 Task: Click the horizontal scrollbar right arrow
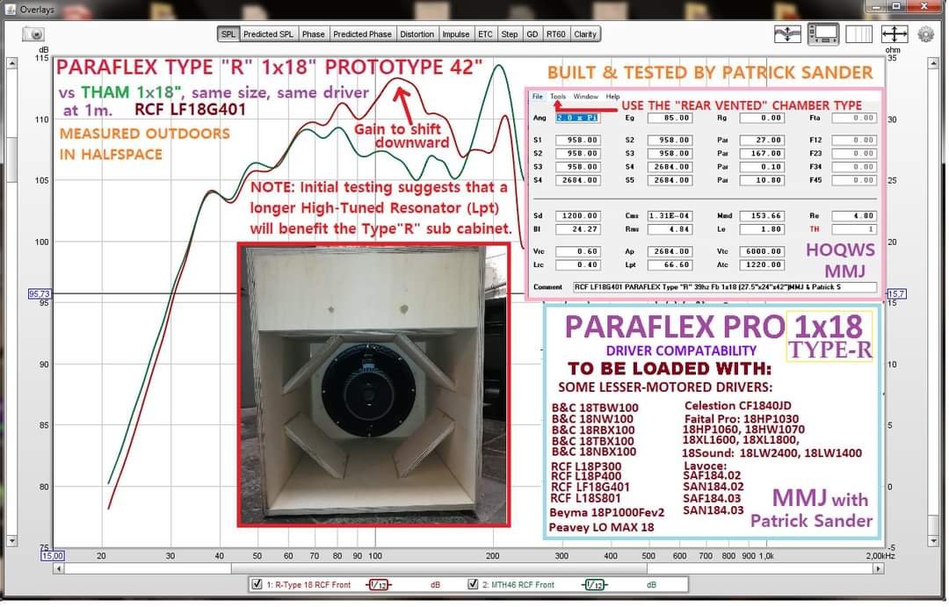point(878,569)
